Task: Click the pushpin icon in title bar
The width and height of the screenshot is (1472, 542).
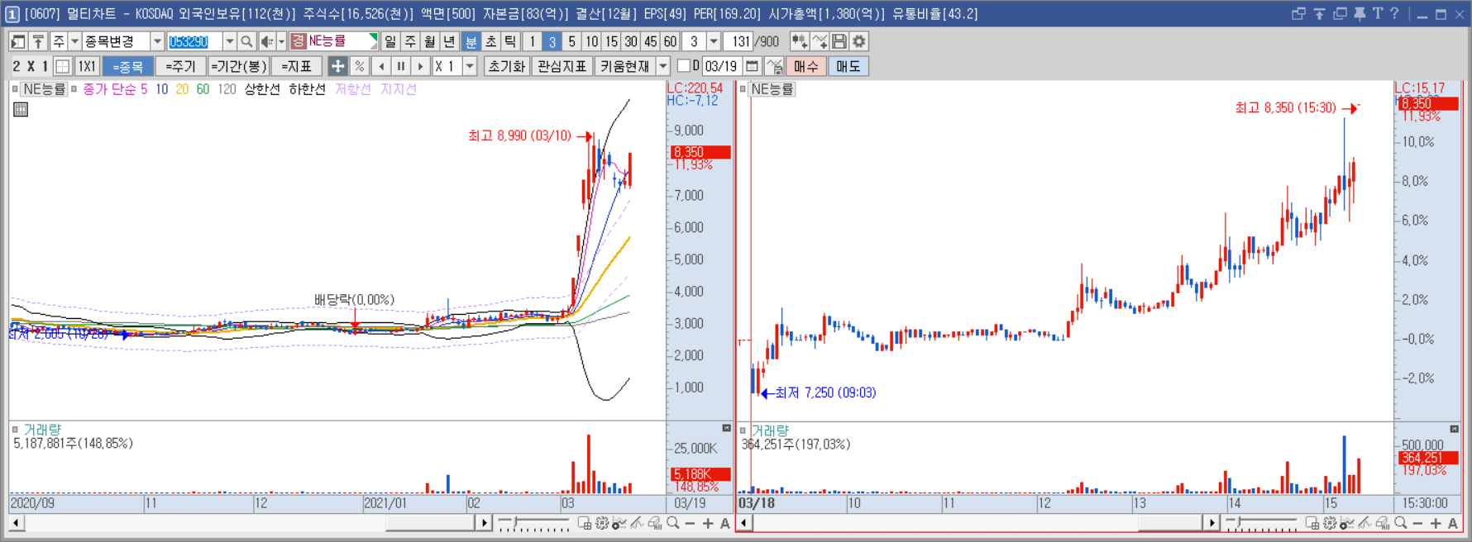Action: coord(1360,13)
